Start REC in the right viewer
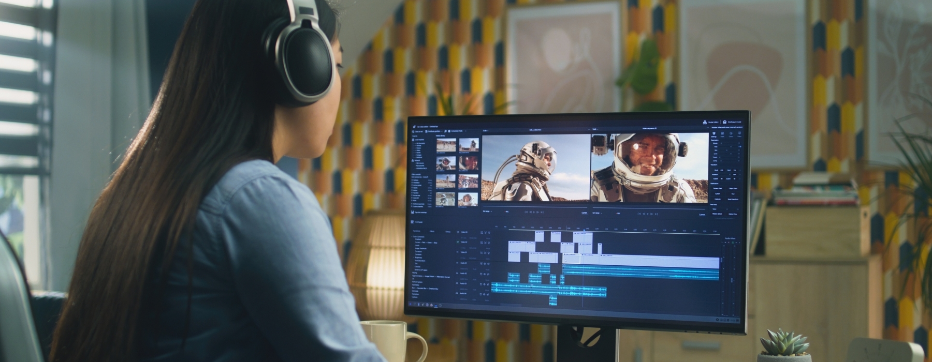Viewport: 932px width, 362px height. (x=619, y=214)
